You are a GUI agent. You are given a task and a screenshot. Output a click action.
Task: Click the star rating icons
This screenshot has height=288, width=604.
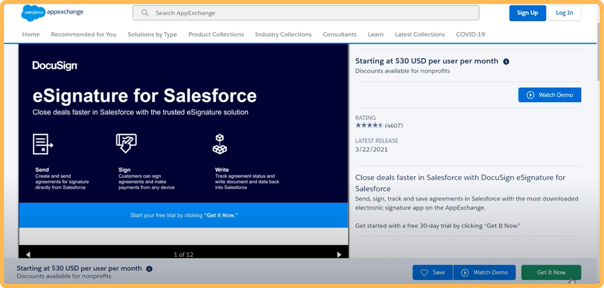pos(369,125)
